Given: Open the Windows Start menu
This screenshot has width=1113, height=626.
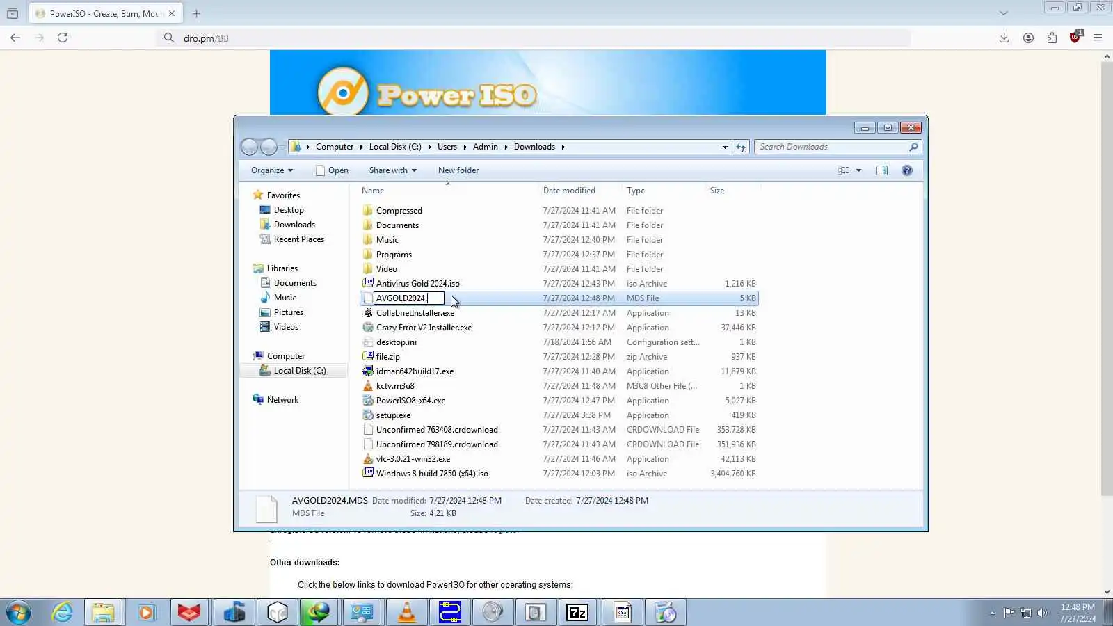Looking at the screenshot, I should pyautogui.click(x=19, y=612).
